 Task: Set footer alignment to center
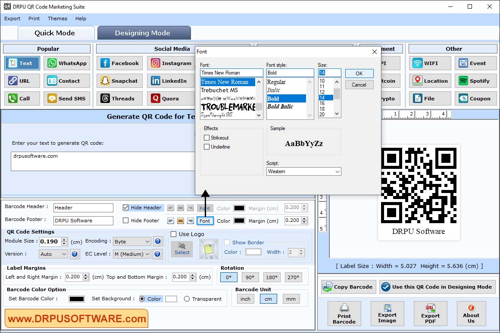point(181,221)
